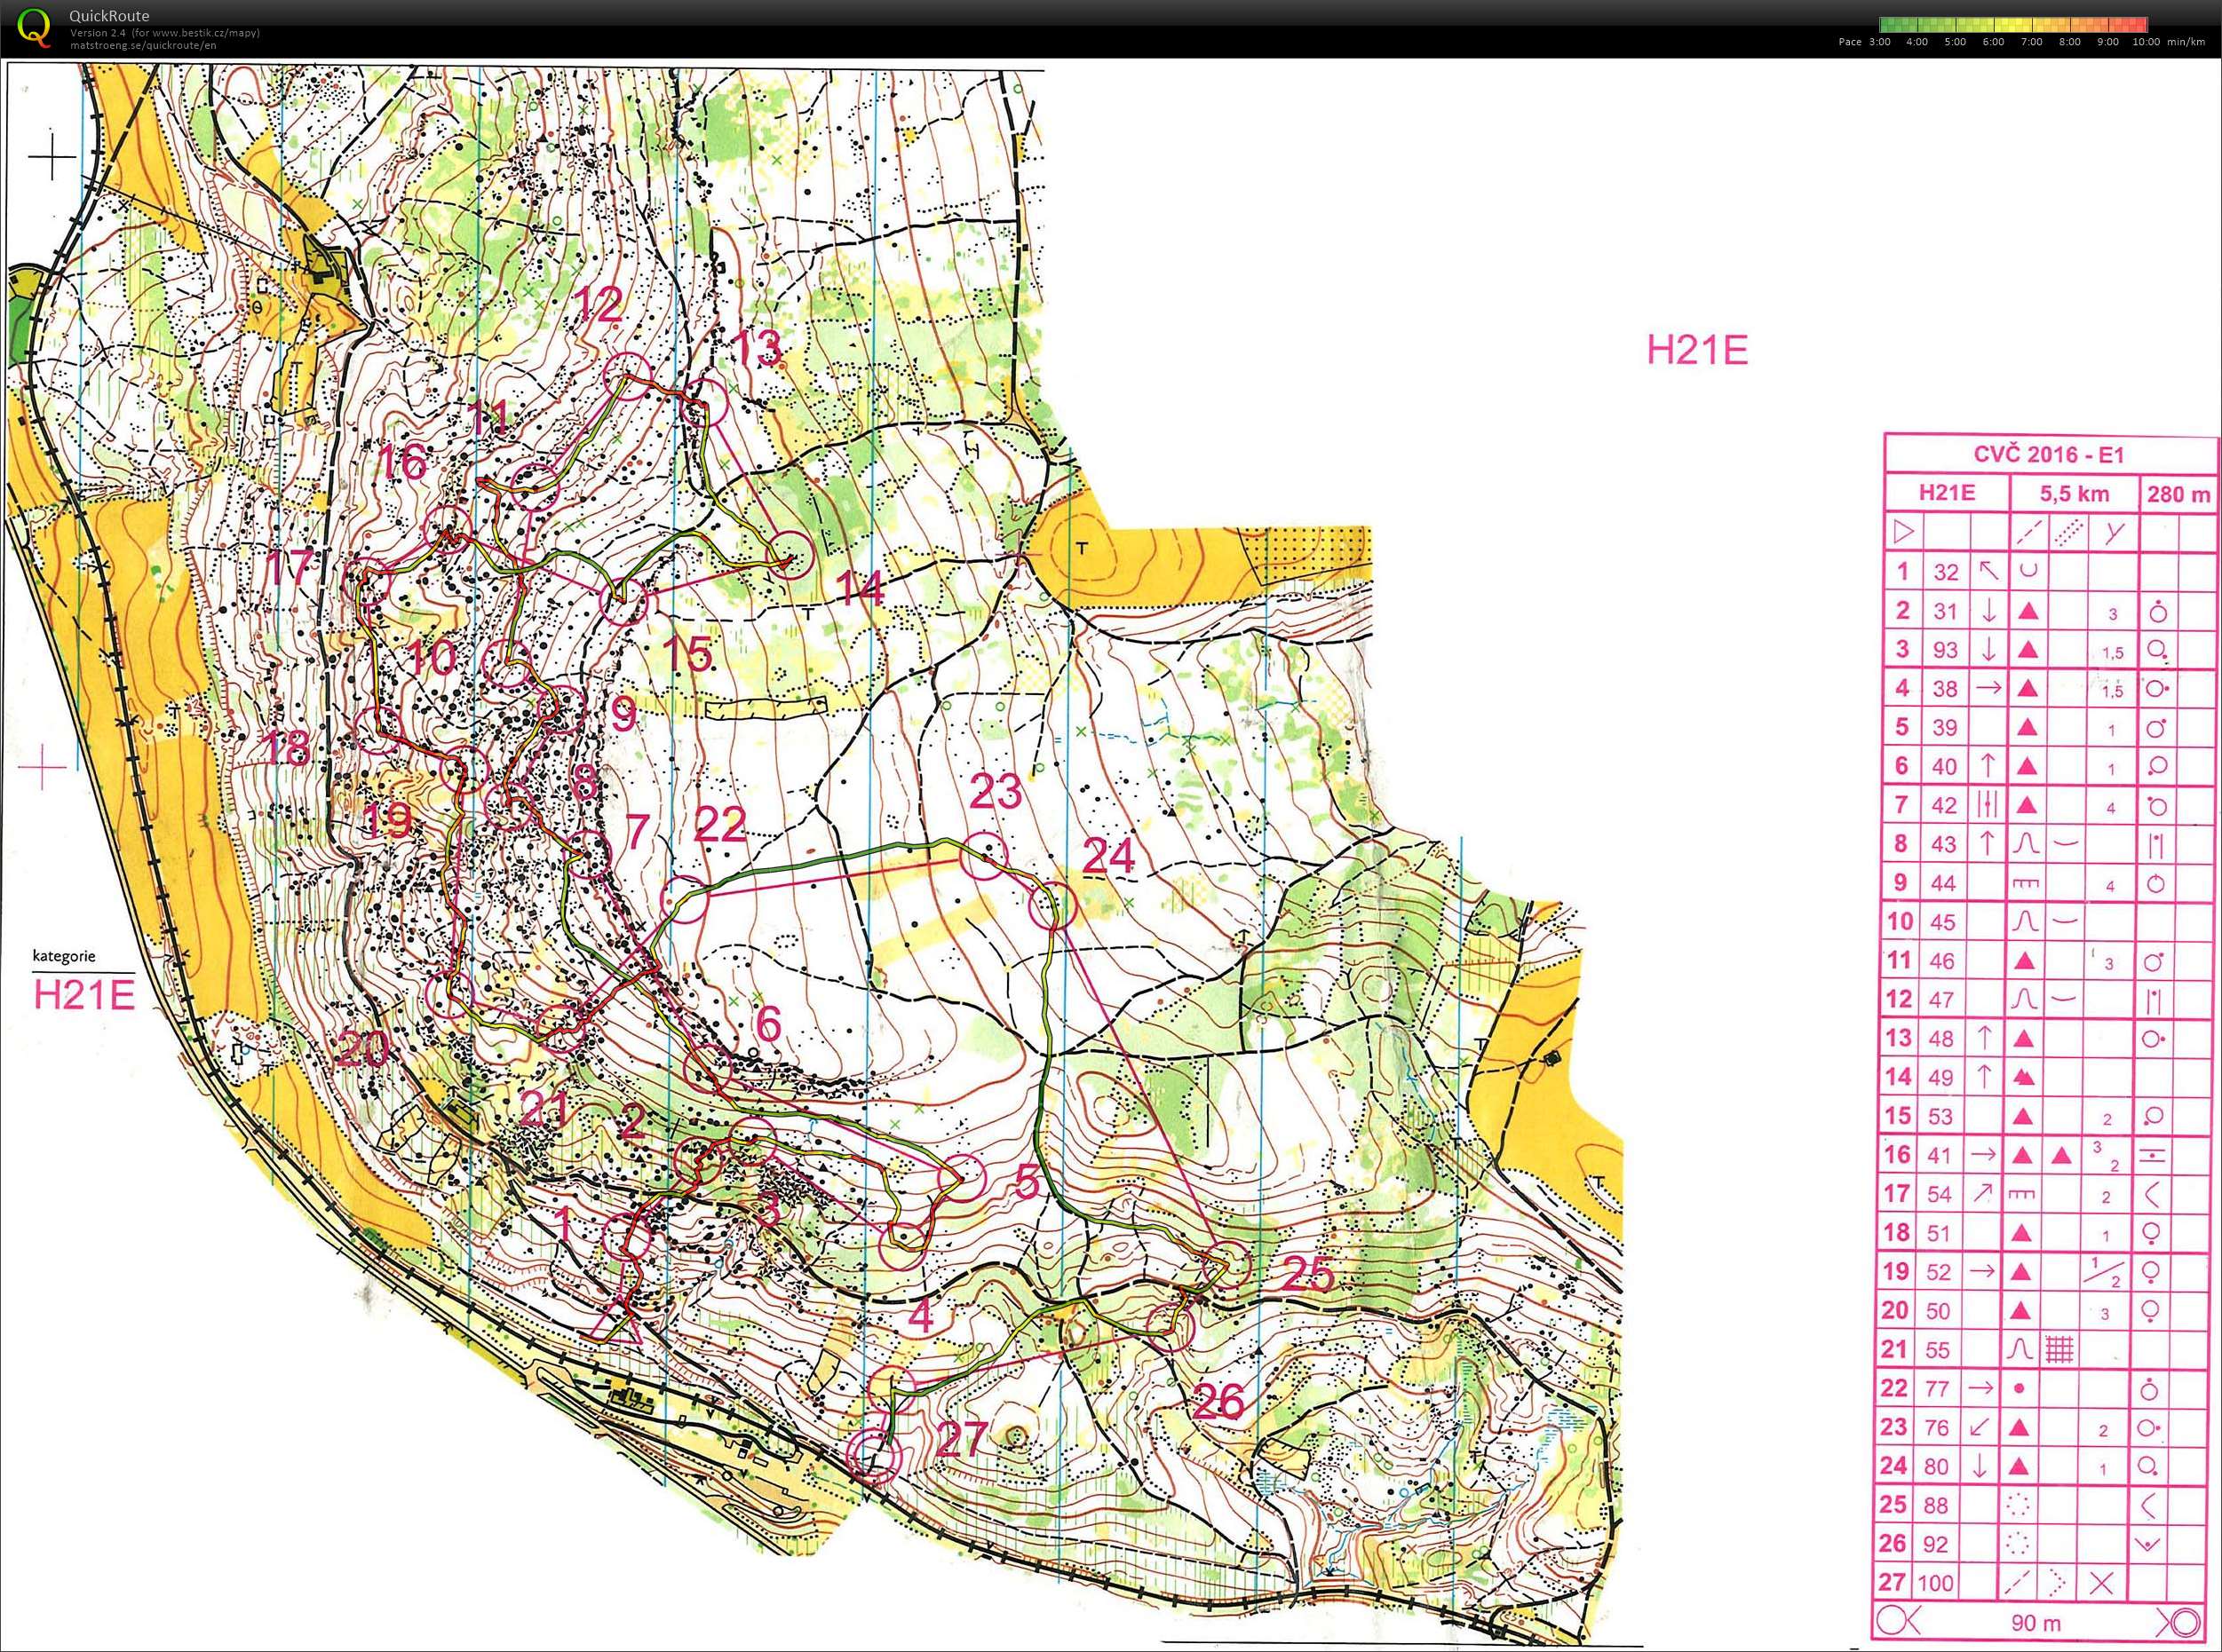
Task: Click control code 93 in the table
Action: coord(1945,650)
